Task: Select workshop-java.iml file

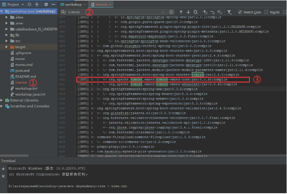Action: [30, 94]
